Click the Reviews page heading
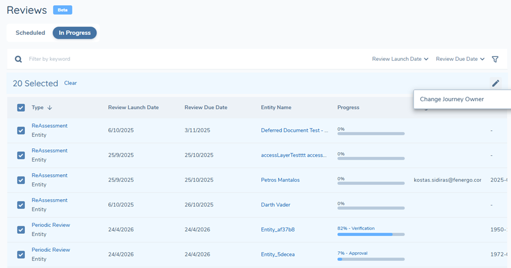This screenshot has height=268, width=511. [x=27, y=10]
